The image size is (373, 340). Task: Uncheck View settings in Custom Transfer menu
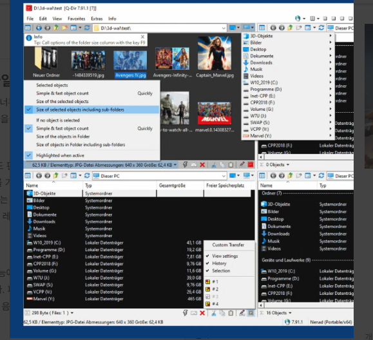coord(229,256)
